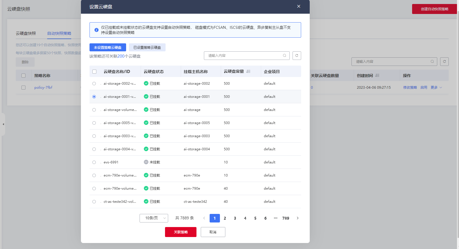Toggle select-all checkbox in background policy table

click(x=23, y=76)
